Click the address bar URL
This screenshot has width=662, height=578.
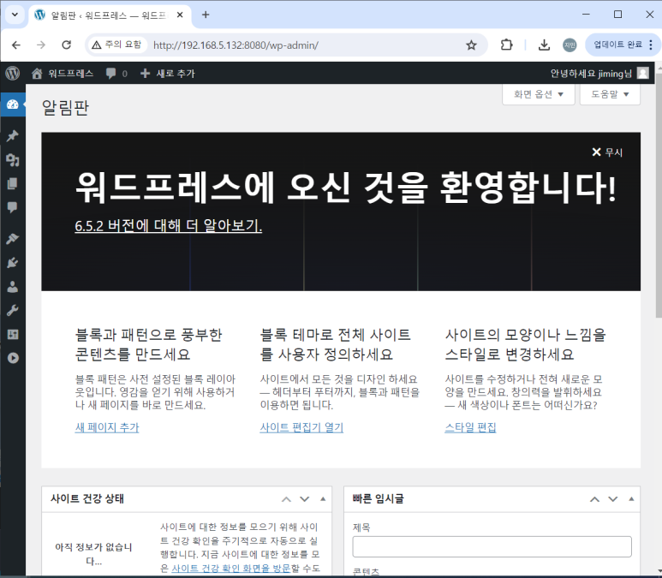[x=236, y=45]
